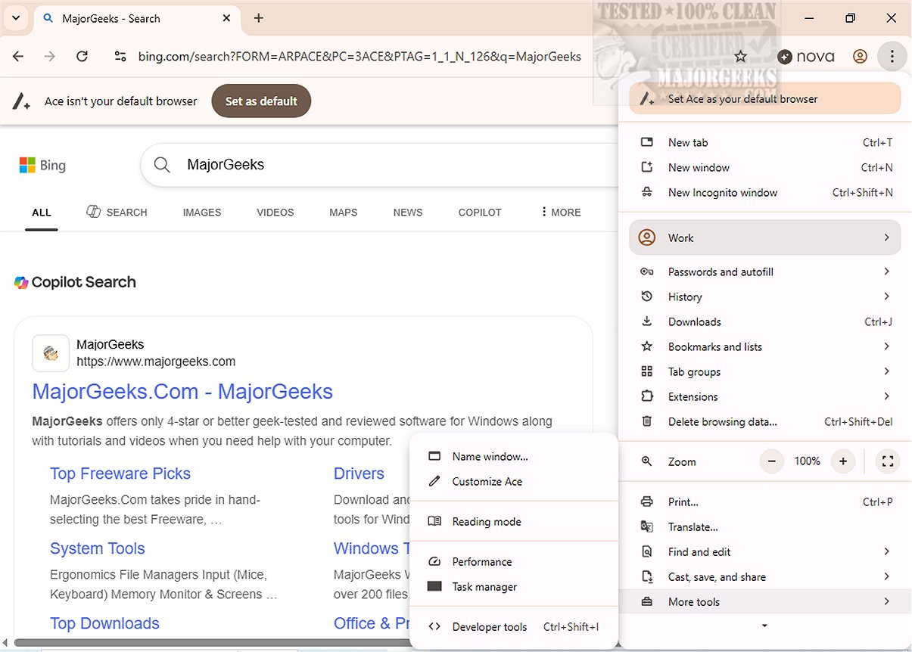912x652 pixels.
Task: Expand the History submenu
Action: coord(764,297)
